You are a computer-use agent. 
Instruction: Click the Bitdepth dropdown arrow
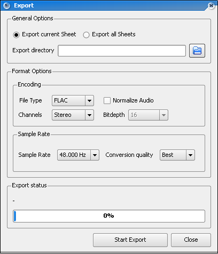[163, 115]
